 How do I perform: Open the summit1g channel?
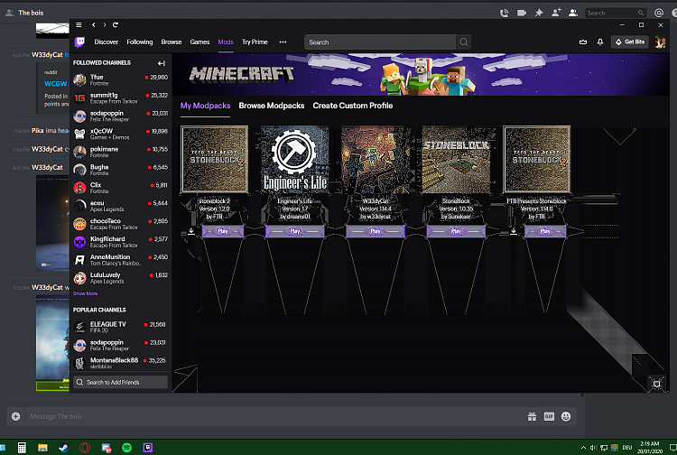point(120,98)
